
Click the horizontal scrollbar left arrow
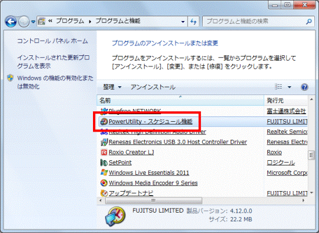[101, 200]
